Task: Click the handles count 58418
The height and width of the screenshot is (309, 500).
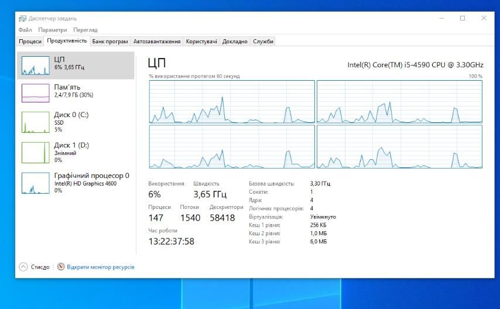Action: (222, 218)
